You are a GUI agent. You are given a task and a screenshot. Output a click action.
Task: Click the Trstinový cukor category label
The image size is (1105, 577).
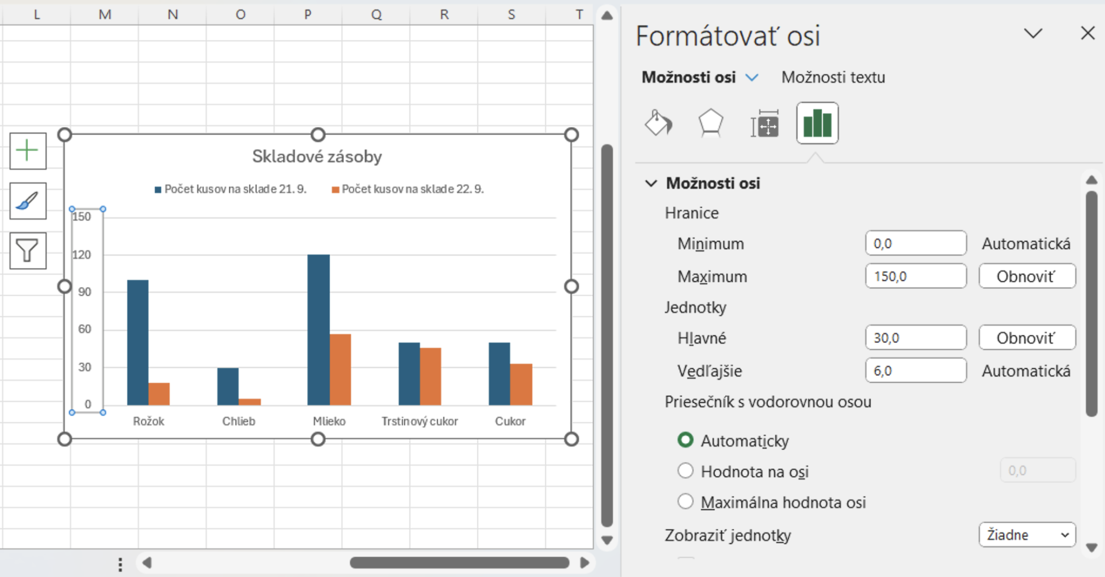pyautogui.click(x=420, y=421)
